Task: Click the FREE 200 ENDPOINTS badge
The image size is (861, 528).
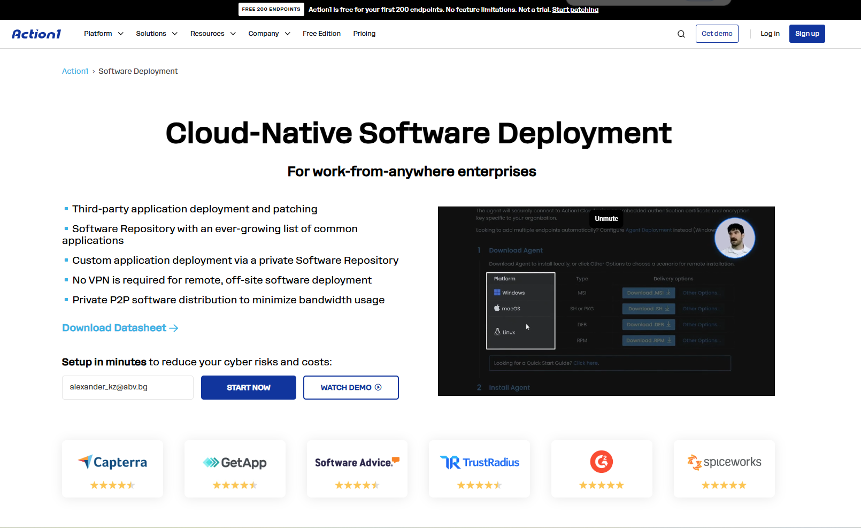Action: point(271,9)
